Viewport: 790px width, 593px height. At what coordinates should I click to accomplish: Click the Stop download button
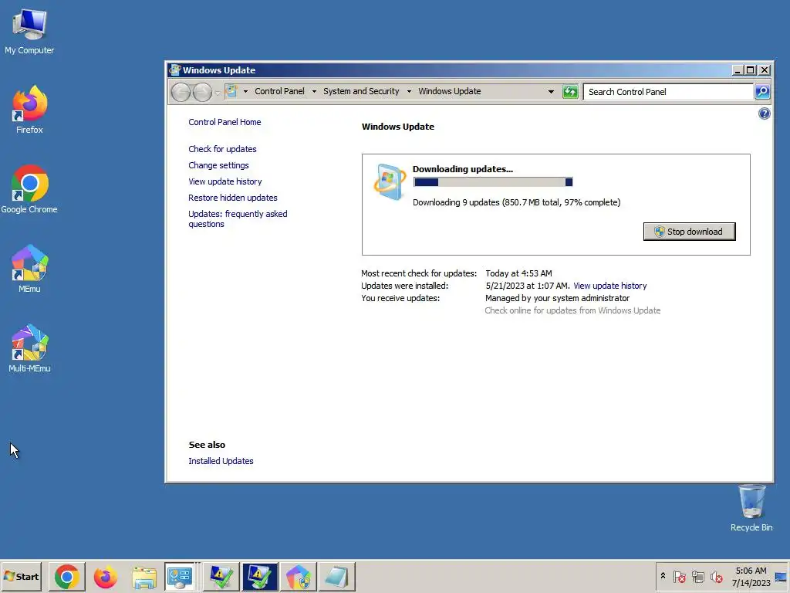(689, 232)
